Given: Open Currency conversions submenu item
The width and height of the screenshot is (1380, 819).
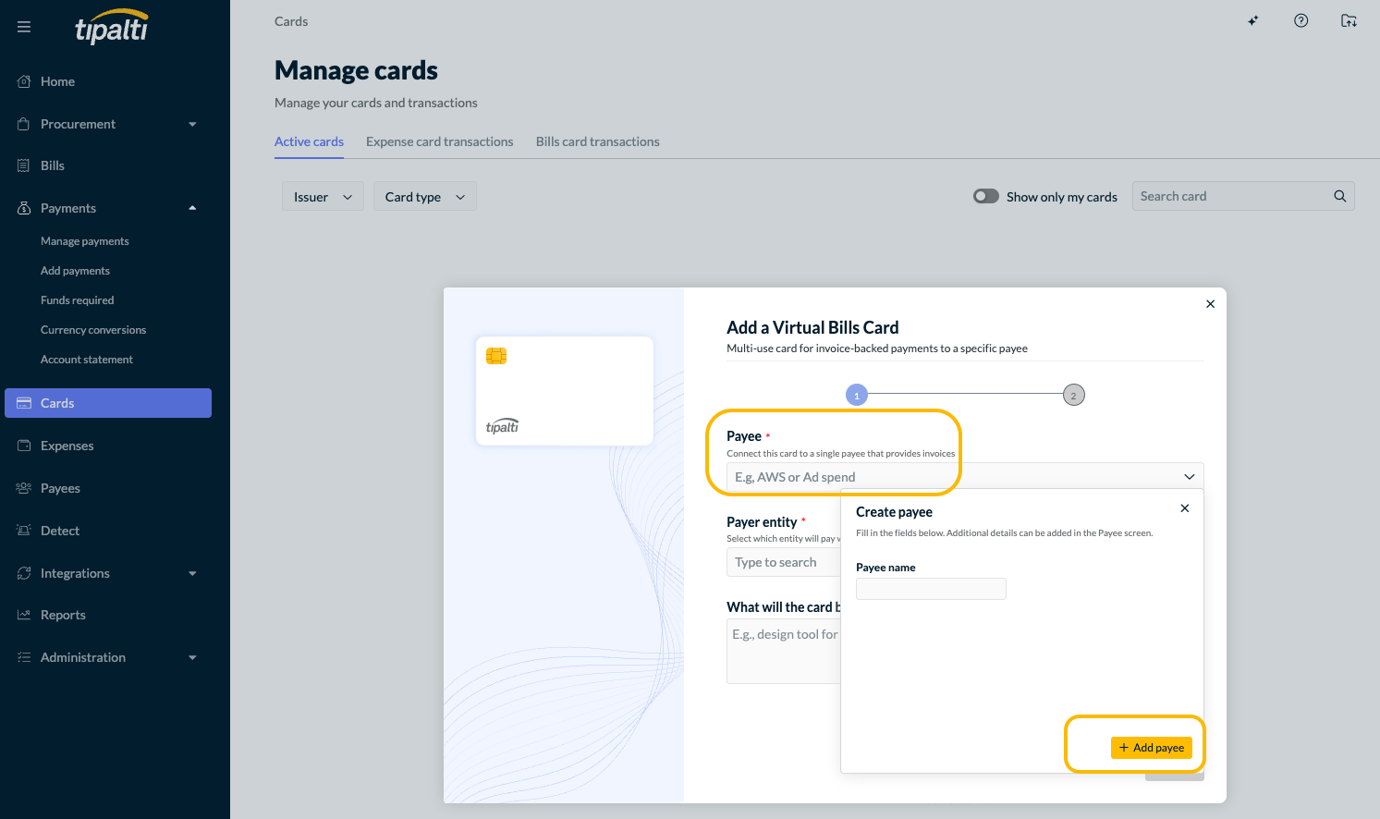Looking at the screenshot, I should (x=93, y=330).
